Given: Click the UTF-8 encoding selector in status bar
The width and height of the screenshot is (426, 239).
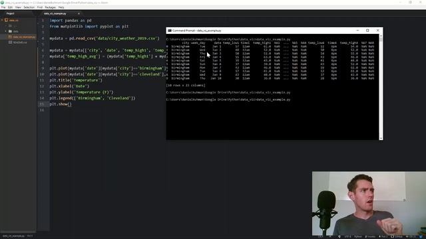Looking at the screenshot, I should point(347,236).
